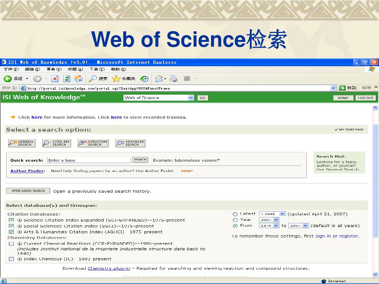
Task: Click info icon beside Index Chemicus
Action: (x=19, y=259)
